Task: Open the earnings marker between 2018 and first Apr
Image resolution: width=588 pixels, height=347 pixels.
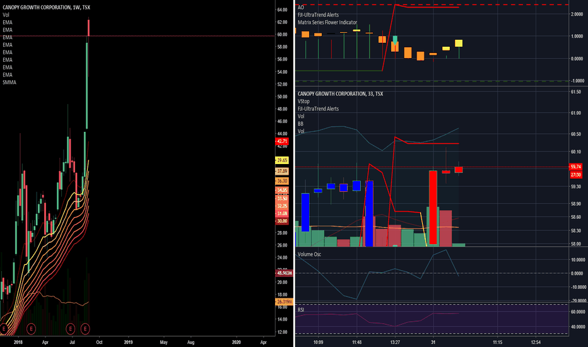Action: coord(31,329)
